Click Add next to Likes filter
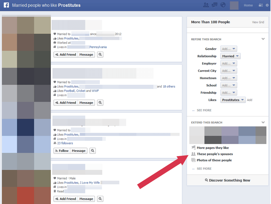 tap(250, 100)
